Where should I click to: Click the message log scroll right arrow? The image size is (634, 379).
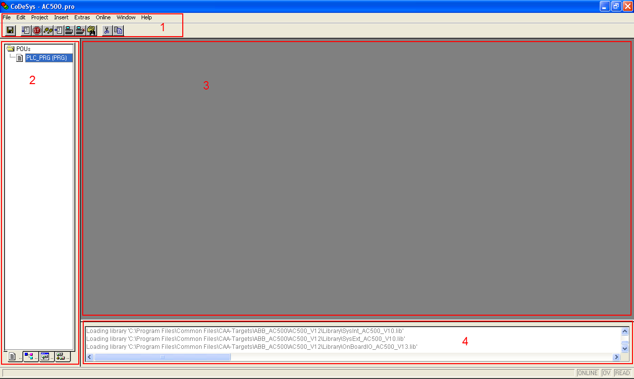pos(617,357)
